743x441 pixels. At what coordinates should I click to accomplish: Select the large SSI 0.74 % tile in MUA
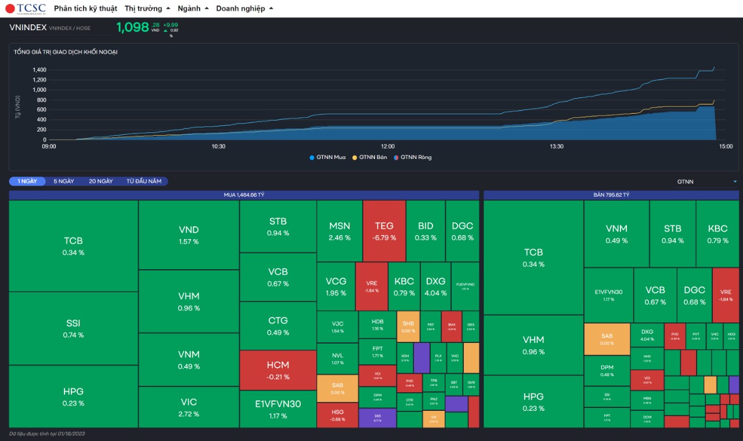(73, 328)
